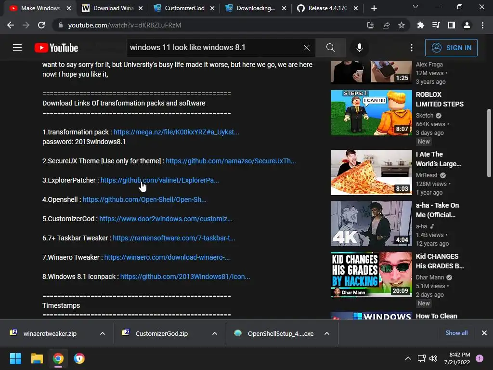Open the Kid Changes His Grades thumbnail

(x=371, y=274)
